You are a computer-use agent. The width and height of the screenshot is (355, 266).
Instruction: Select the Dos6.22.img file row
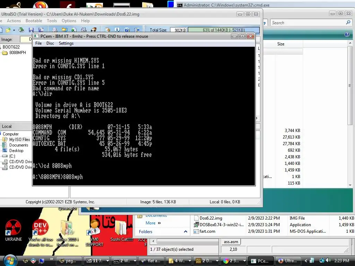[x=274, y=218]
